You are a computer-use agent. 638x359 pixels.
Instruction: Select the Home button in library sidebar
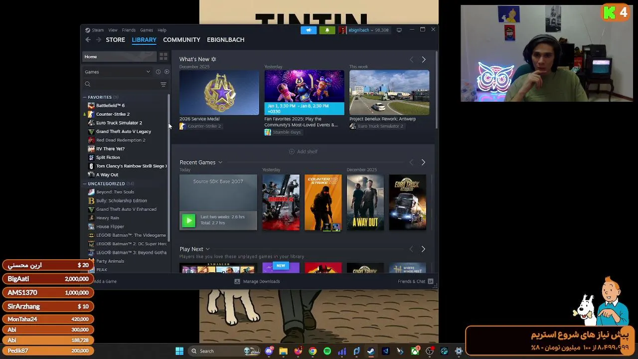tap(119, 57)
